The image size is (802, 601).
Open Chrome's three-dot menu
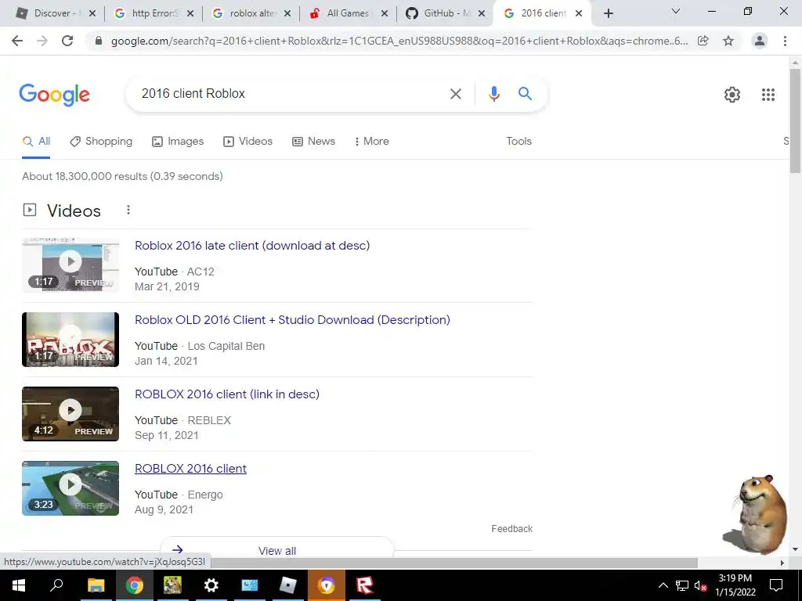coord(785,41)
